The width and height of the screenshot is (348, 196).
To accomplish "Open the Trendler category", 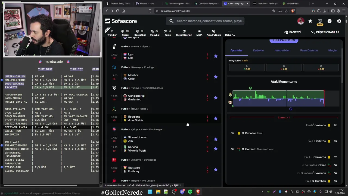I will point(112,33).
